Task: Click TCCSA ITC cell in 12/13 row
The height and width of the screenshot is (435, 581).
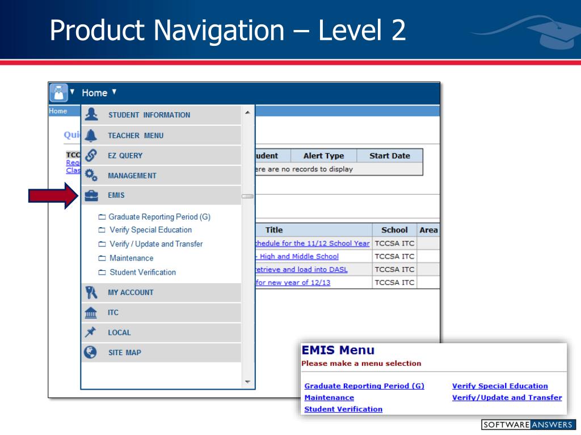Action: (x=394, y=282)
